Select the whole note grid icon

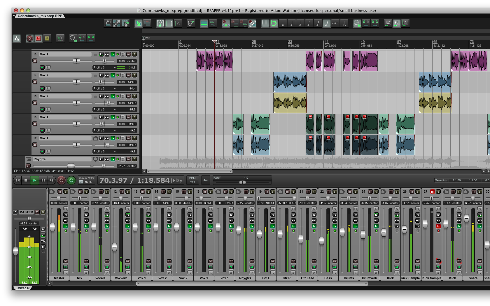tap(283, 23)
